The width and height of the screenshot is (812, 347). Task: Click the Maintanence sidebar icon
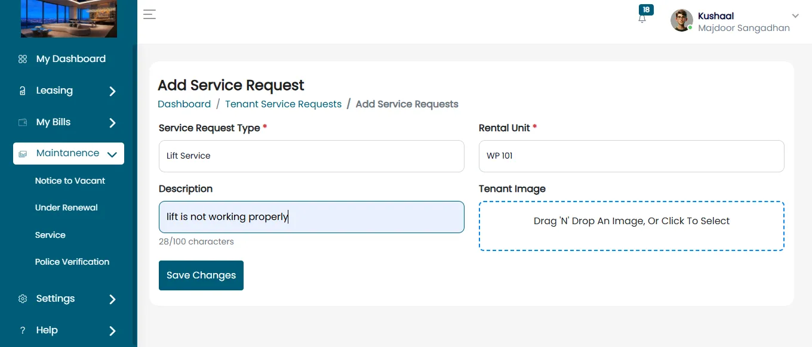(x=23, y=154)
